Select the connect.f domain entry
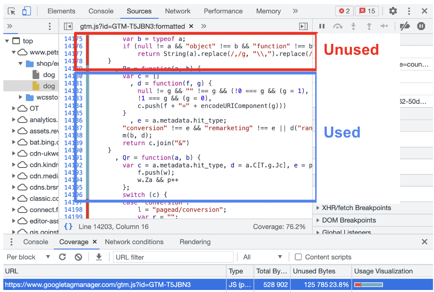 coord(38,210)
